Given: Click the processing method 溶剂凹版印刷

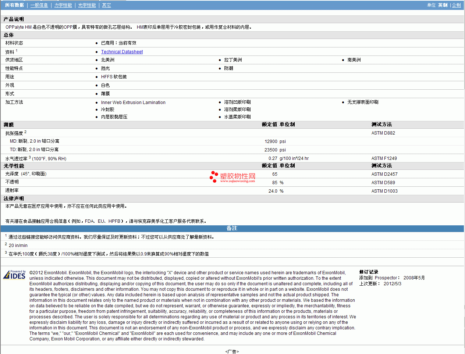Looking at the screenshot, I should pos(237,102).
